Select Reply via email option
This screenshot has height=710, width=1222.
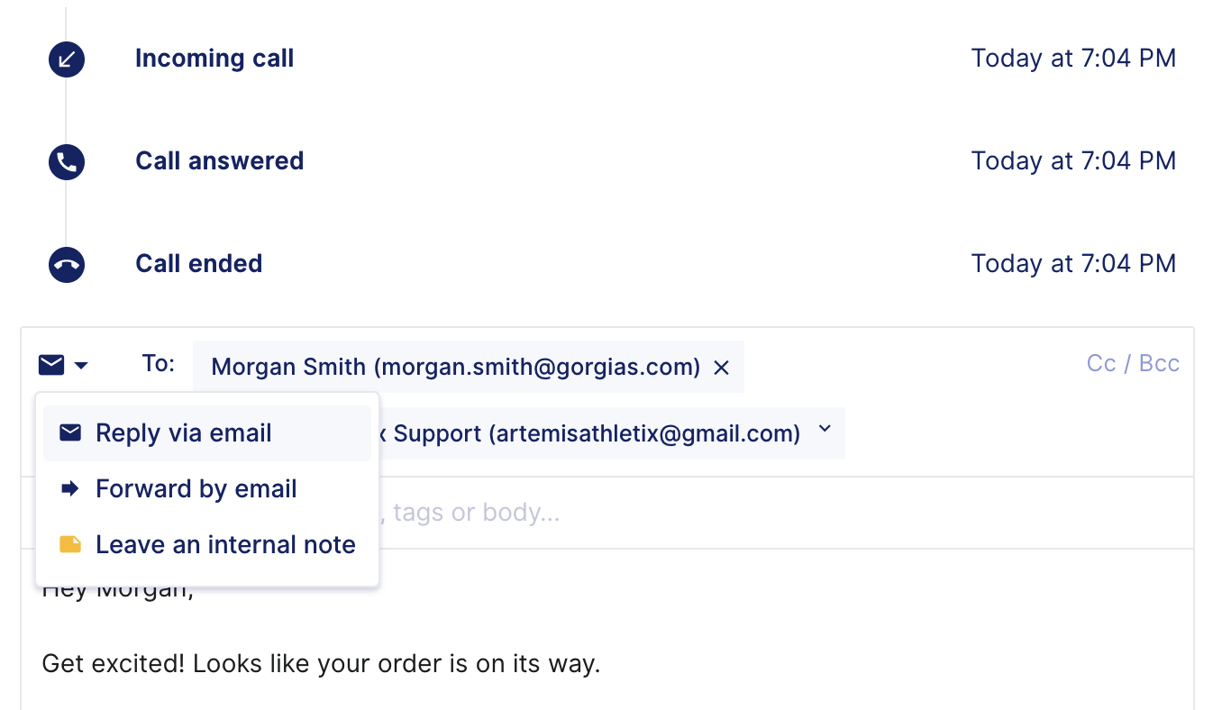coord(207,433)
